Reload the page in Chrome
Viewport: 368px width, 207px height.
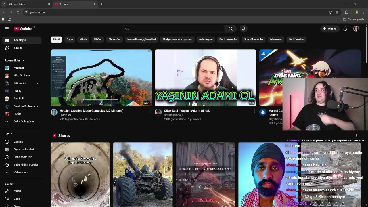[18, 12]
